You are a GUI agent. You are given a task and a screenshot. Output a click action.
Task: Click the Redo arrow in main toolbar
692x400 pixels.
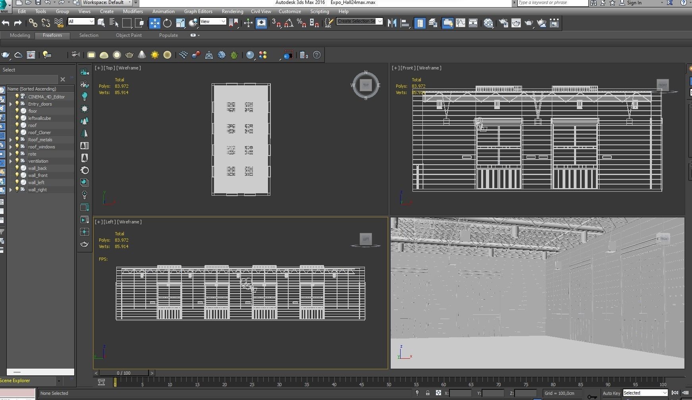click(18, 23)
